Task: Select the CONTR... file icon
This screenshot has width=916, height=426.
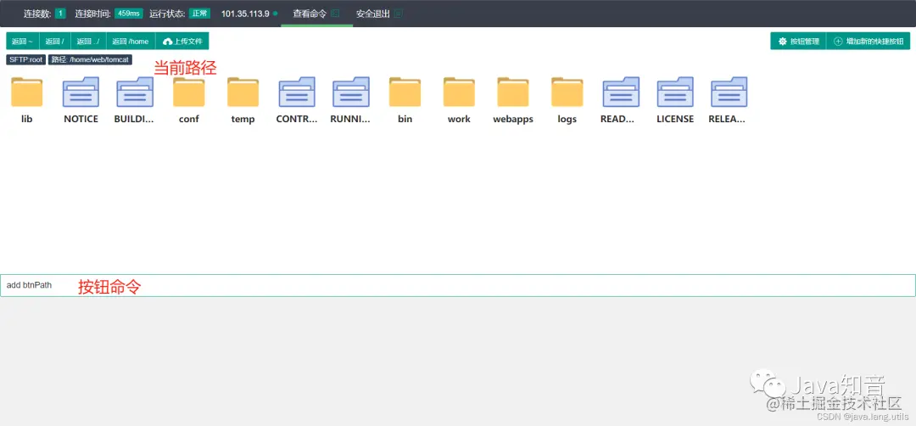Action: [297, 92]
